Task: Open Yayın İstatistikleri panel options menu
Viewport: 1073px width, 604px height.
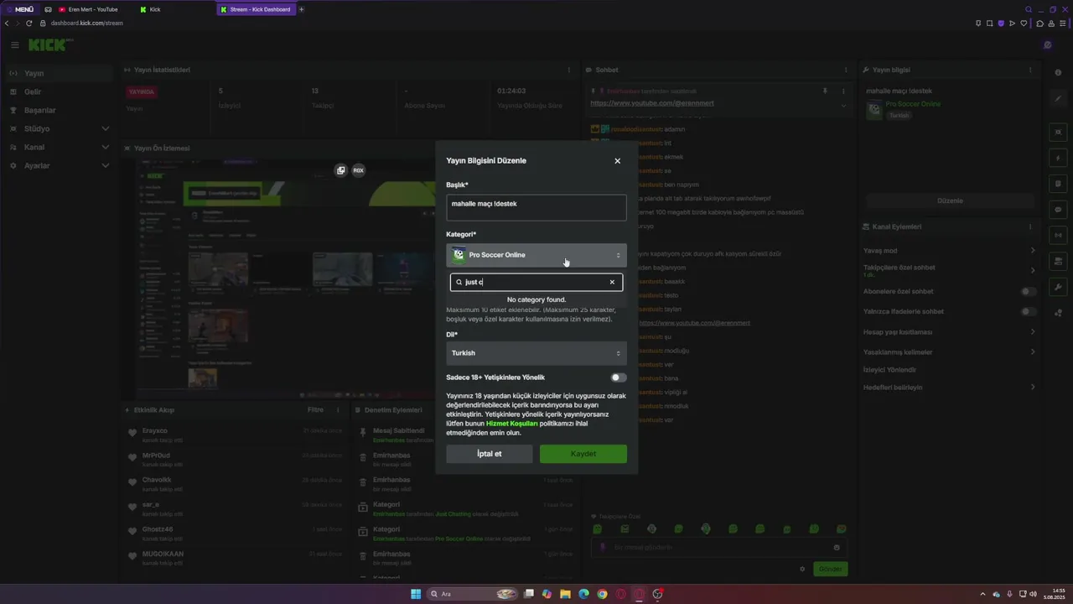Action: [x=569, y=70]
